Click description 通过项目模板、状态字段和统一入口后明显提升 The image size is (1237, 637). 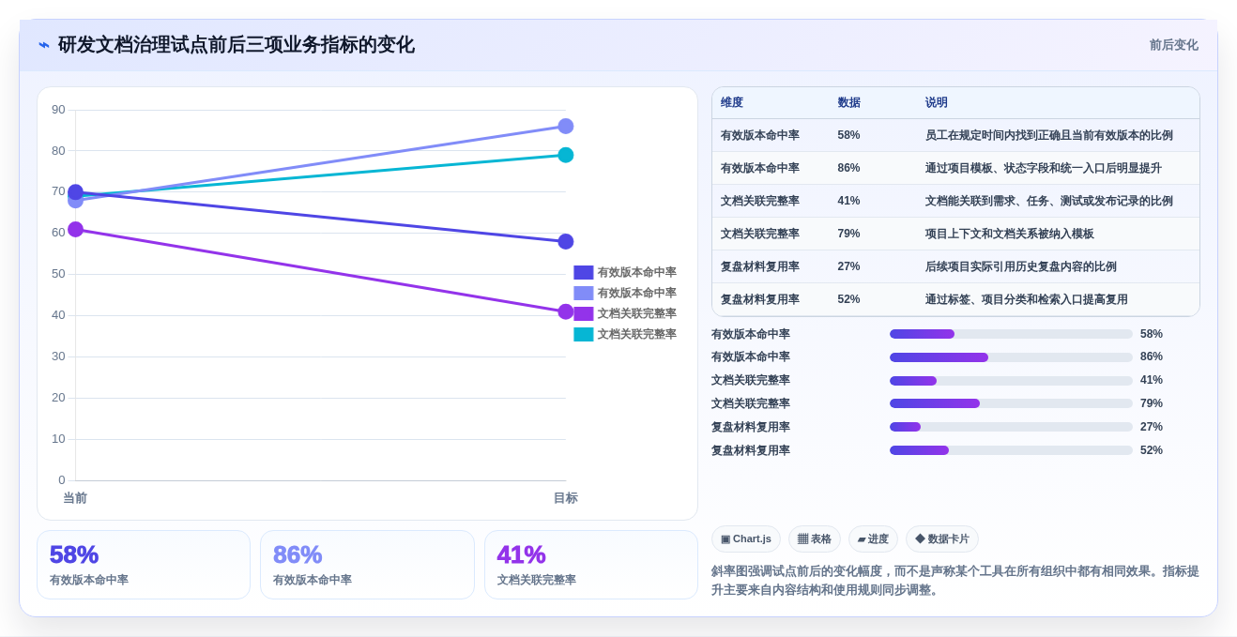1044,168
